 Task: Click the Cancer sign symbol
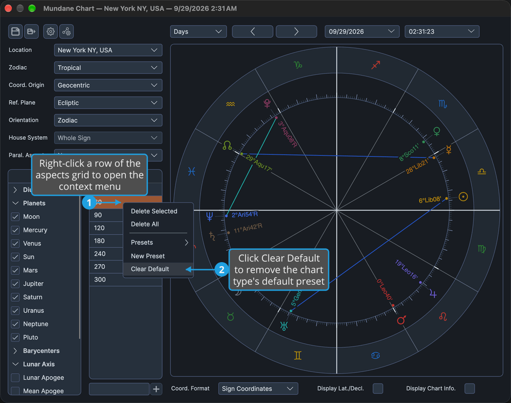375,356
